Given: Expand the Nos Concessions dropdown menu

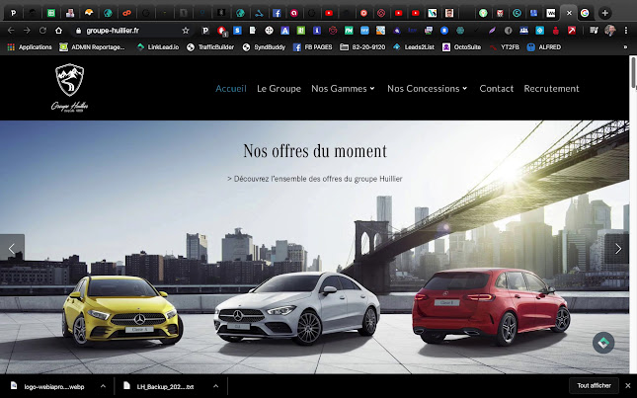Looking at the screenshot, I should click(x=428, y=89).
